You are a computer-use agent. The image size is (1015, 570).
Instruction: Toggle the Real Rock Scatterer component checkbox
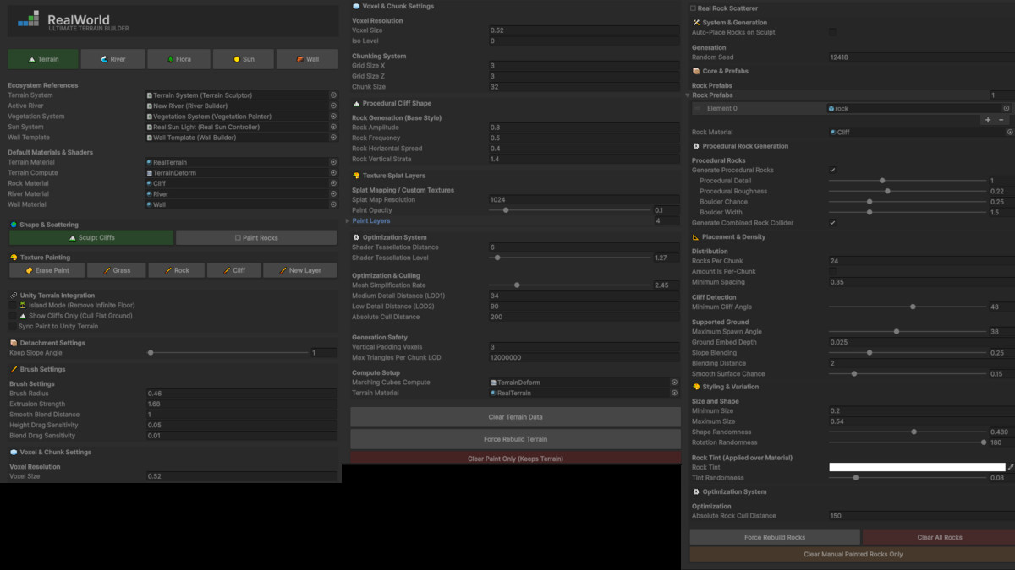(693, 8)
